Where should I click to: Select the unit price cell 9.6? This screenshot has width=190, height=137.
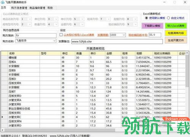click(97, 66)
